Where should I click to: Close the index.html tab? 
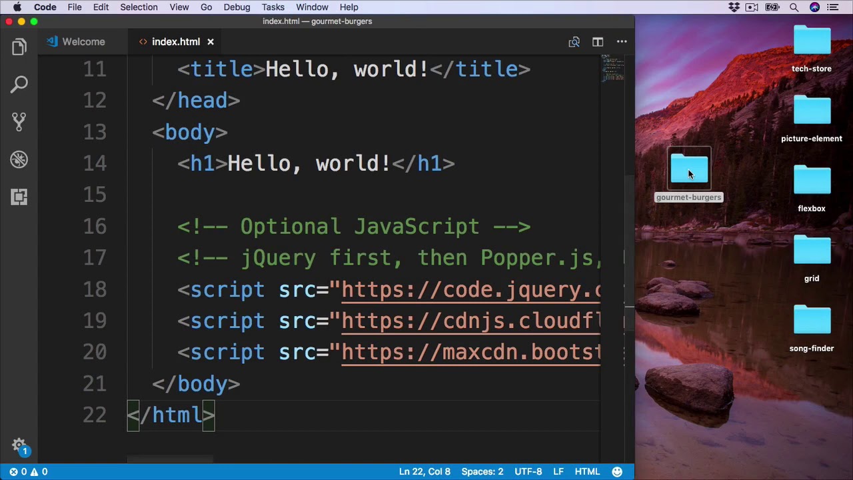[211, 42]
